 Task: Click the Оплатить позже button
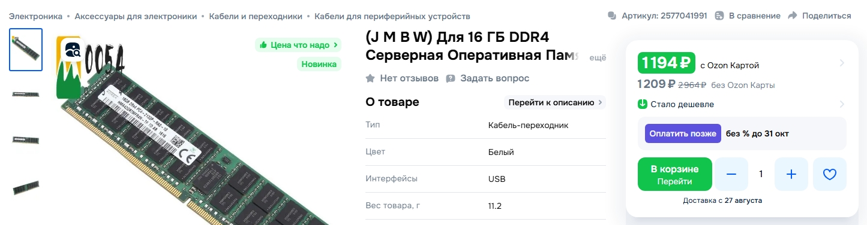click(683, 133)
